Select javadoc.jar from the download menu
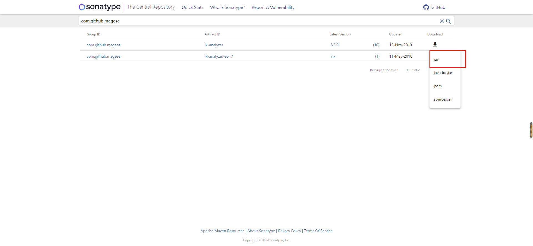Screen dimensions: 533x246 coord(445,73)
